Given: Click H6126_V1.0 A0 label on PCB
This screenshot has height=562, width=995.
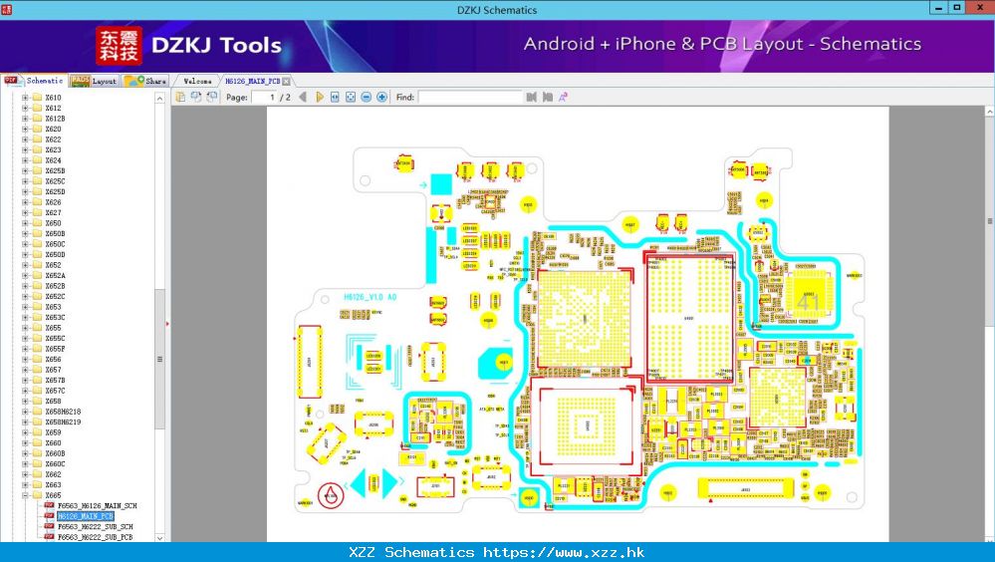Looking at the screenshot, I should [x=370, y=297].
